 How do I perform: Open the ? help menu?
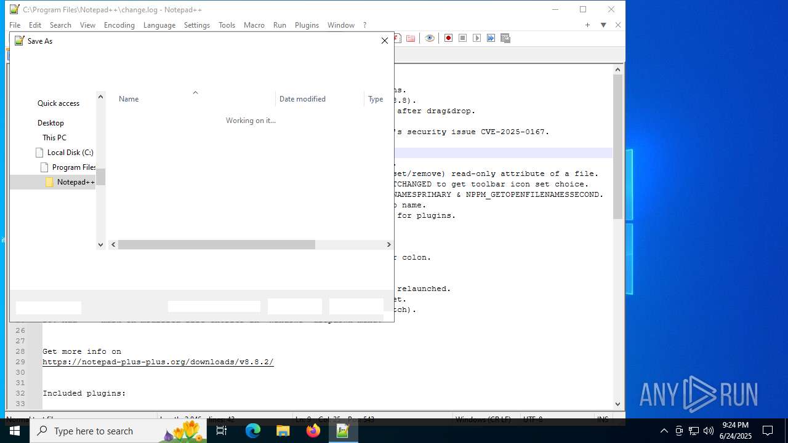coord(364,25)
